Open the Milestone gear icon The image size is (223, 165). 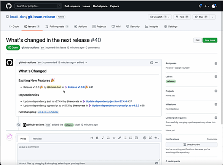pos(216,104)
